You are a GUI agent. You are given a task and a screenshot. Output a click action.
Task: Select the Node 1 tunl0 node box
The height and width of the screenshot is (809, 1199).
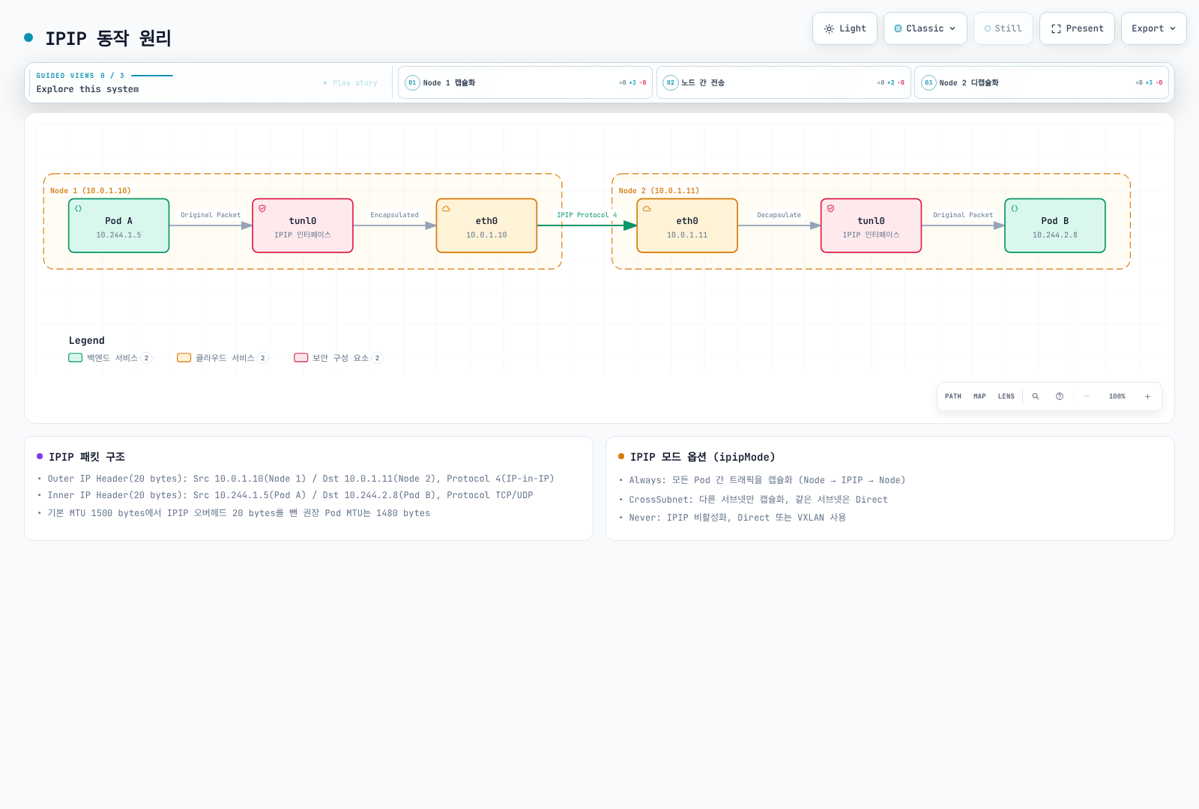(x=303, y=225)
